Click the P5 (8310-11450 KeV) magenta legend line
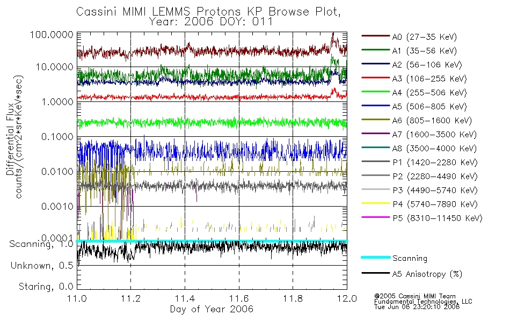Viewport: 510px width, 322px height. [x=376, y=217]
